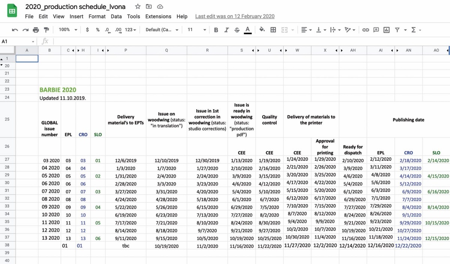
Task: Expand hidden rows between 1 and 20
Action: [2, 62]
